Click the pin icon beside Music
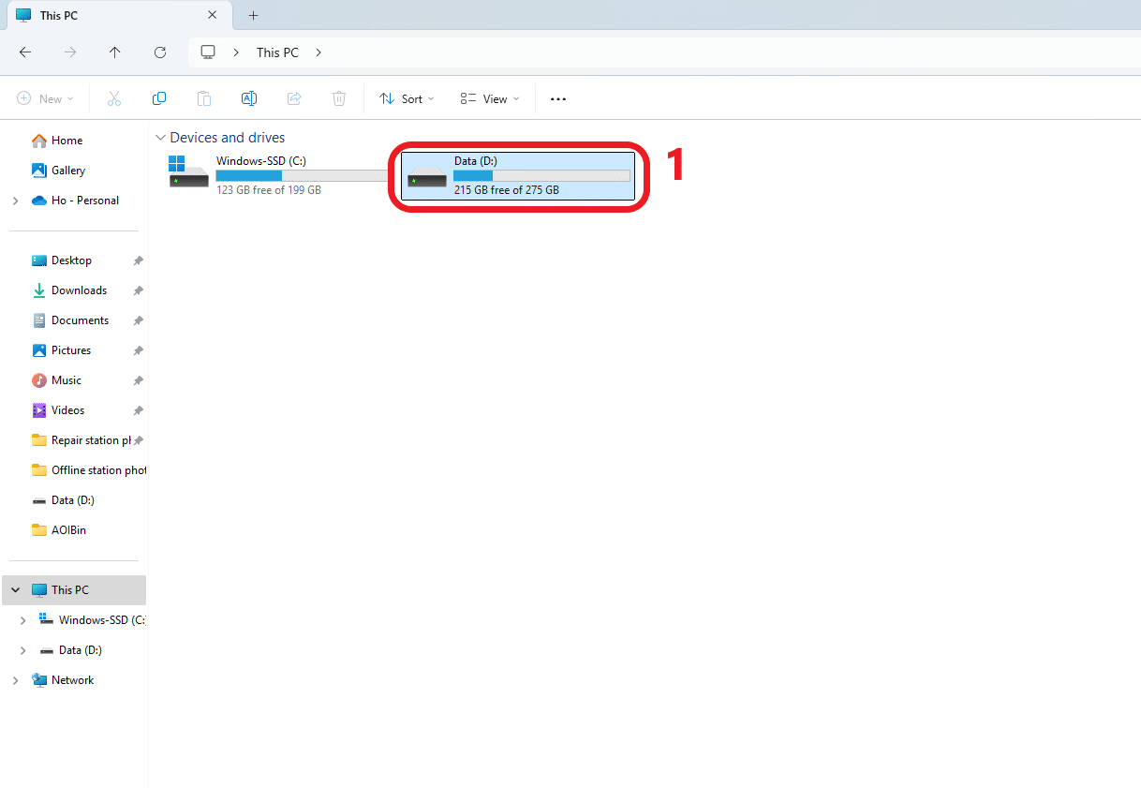 [138, 380]
